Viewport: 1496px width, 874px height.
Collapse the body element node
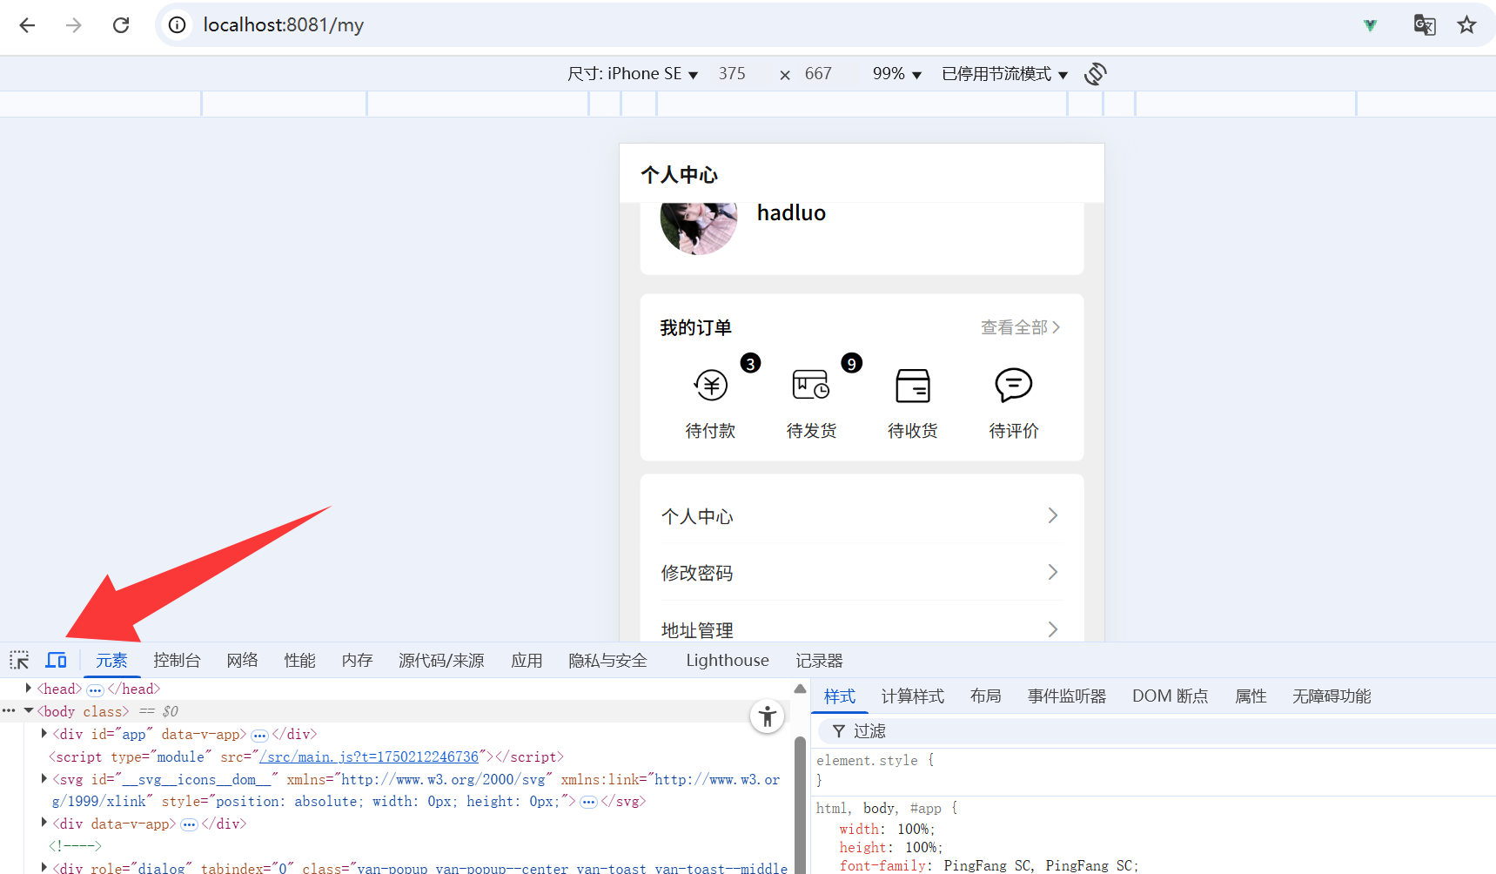coord(28,711)
